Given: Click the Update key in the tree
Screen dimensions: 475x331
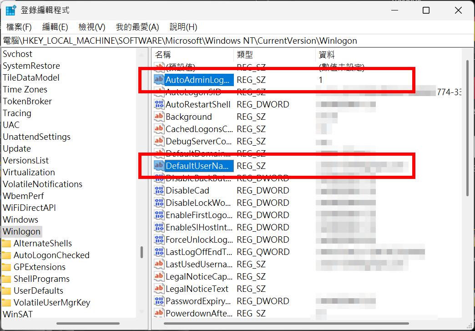Looking at the screenshot, I should click(x=17, y=148).
